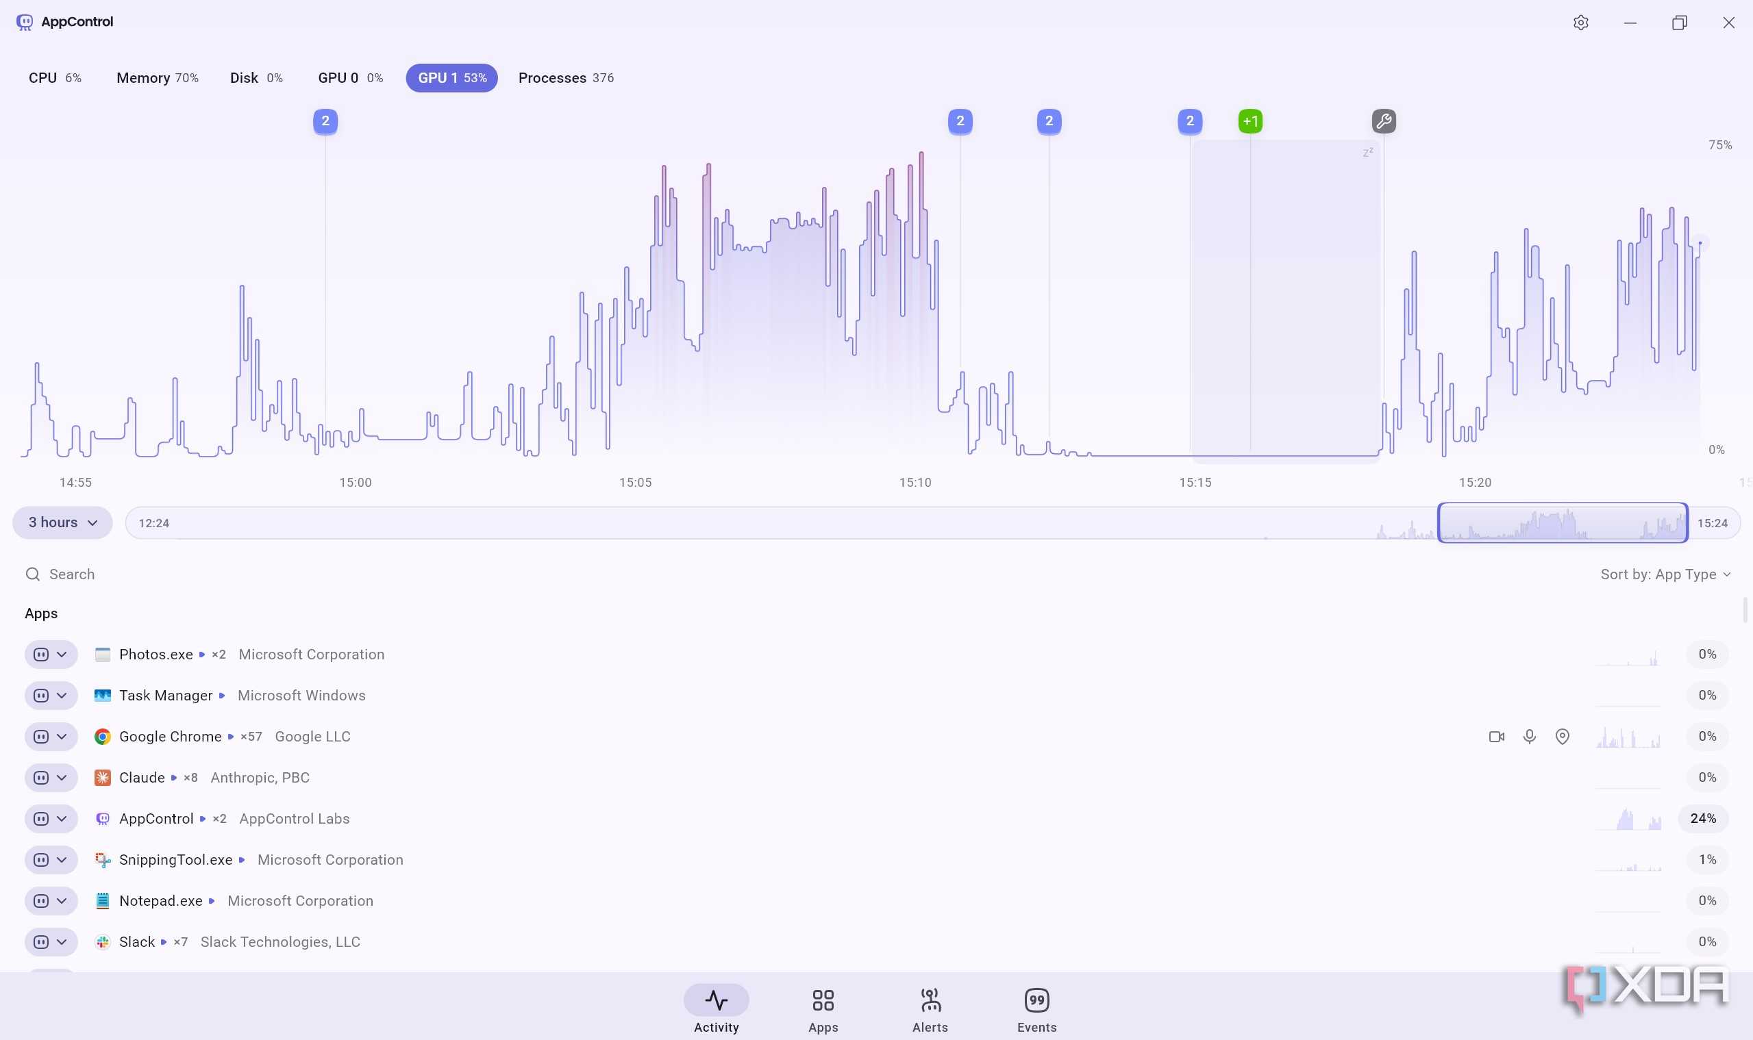The height and width of the screenshot is (1040, 1753).
Task: Switch to the Processes tab
Action: tap(566, 78)
